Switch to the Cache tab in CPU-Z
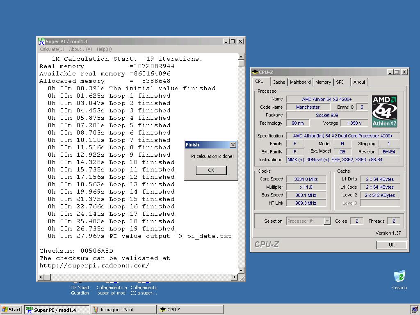Image resolution: width=420 pixels, height=315 pixels. click(278, 82)
